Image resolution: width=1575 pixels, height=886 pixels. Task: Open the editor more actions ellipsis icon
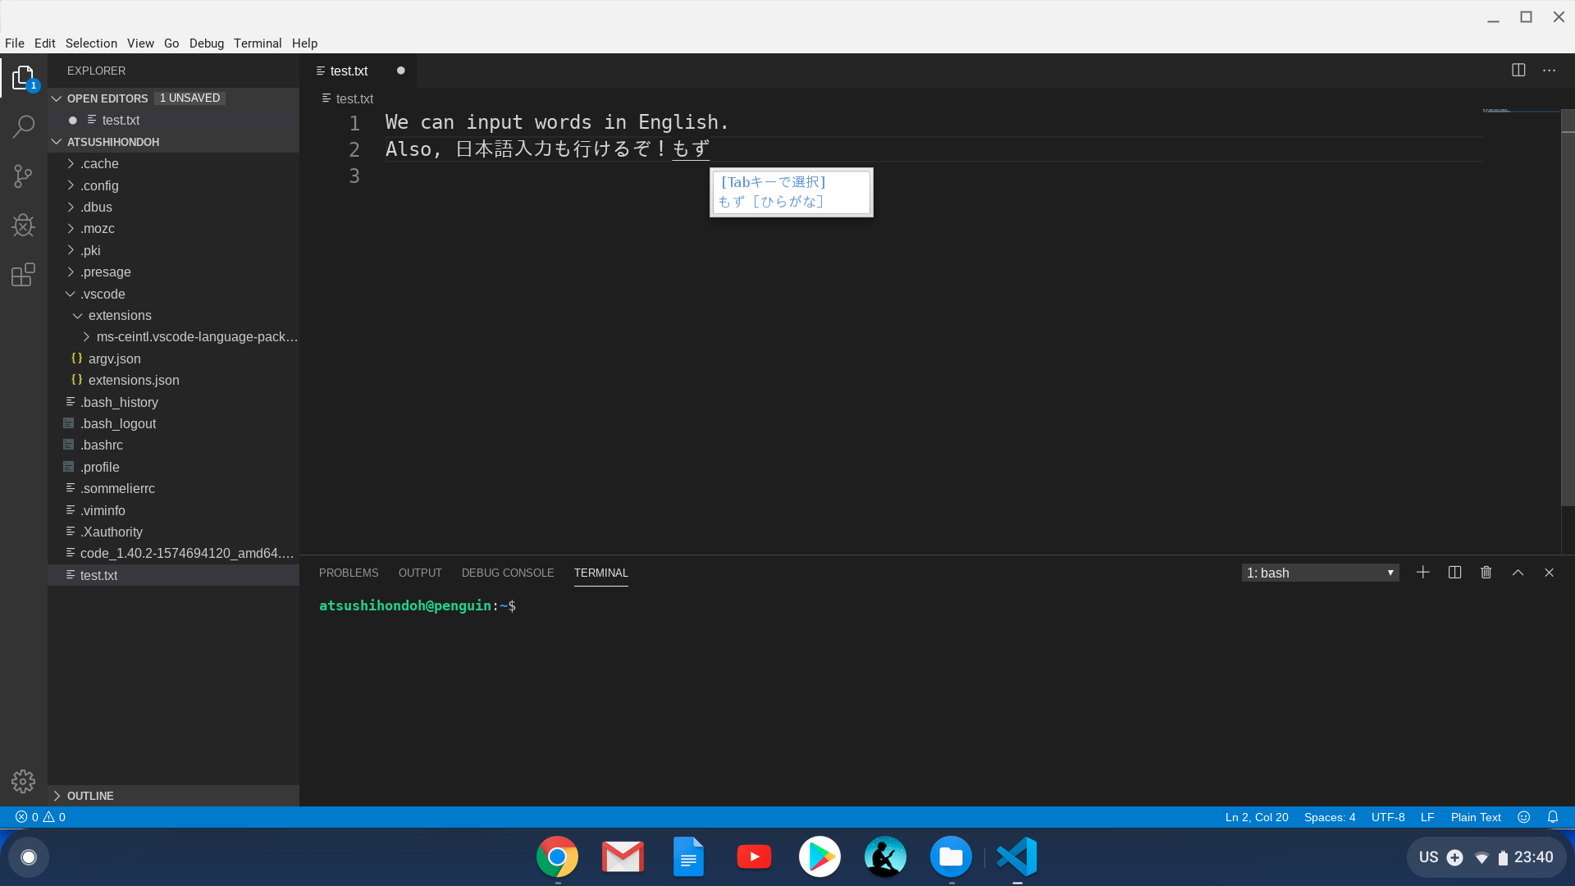tap(1550, 70)
